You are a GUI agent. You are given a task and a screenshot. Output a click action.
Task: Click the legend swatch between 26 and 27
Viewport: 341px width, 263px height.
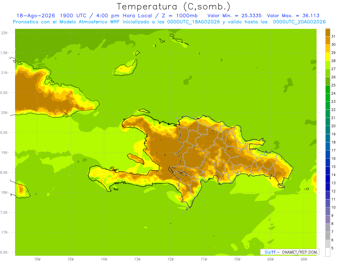coord(328,73)
